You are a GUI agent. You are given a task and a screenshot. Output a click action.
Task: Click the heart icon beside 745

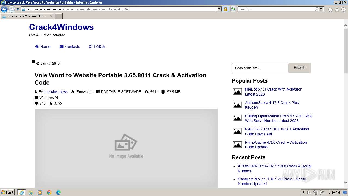pos(36,103)
